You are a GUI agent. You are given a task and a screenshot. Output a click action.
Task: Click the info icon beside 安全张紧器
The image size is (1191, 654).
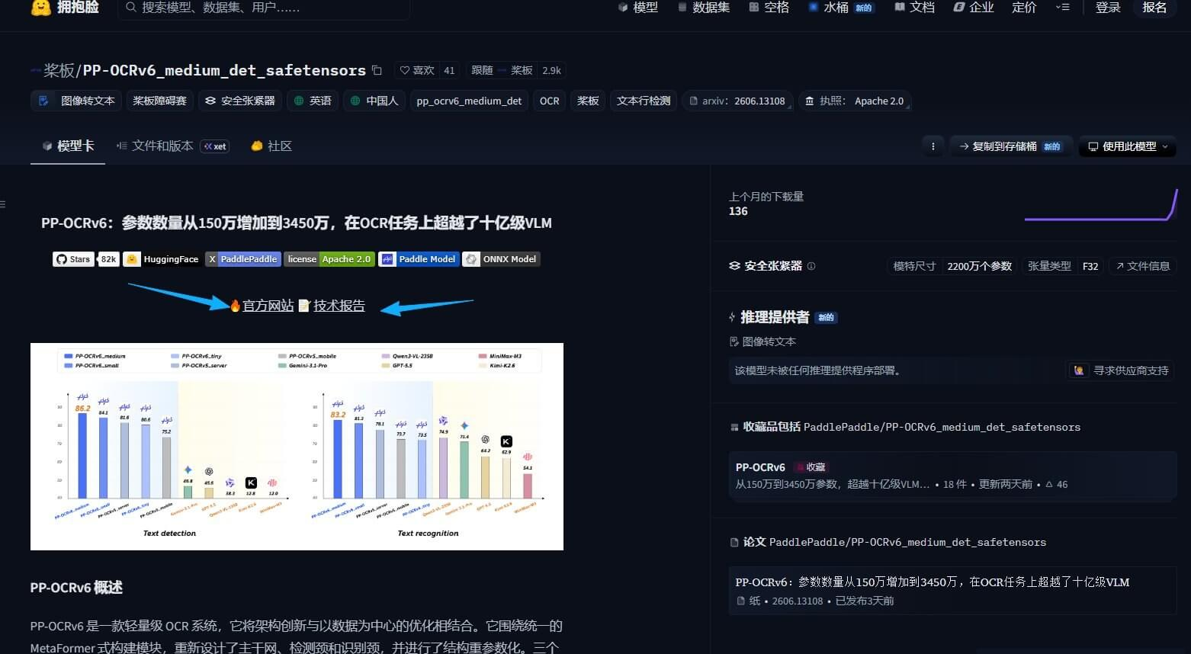811,266
